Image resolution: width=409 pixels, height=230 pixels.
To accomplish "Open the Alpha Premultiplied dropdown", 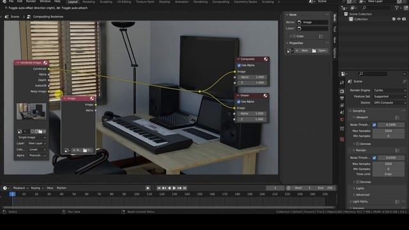I will (36, 155).
